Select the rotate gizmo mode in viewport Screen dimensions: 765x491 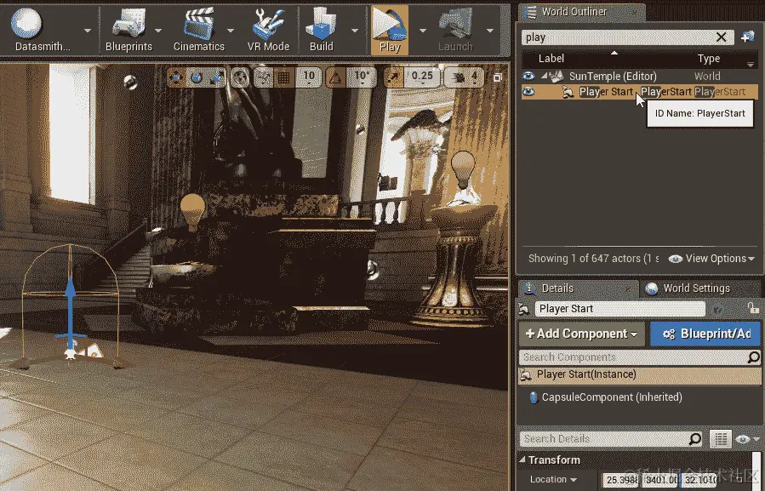tap(196, 77)
